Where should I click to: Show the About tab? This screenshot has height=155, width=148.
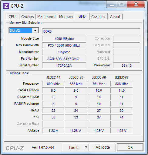[115, 16]
